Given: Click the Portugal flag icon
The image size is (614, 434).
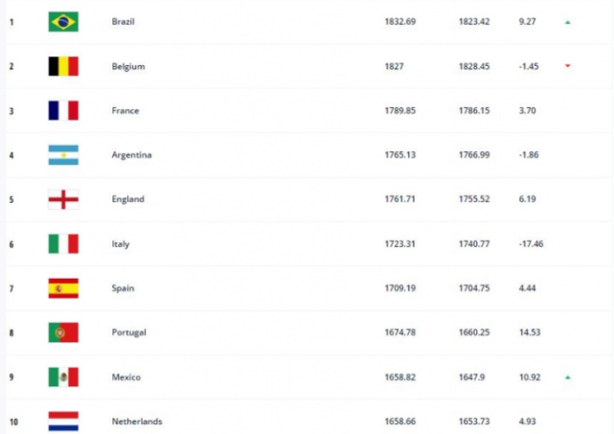Looking at the screenshot, I should 63,332.
